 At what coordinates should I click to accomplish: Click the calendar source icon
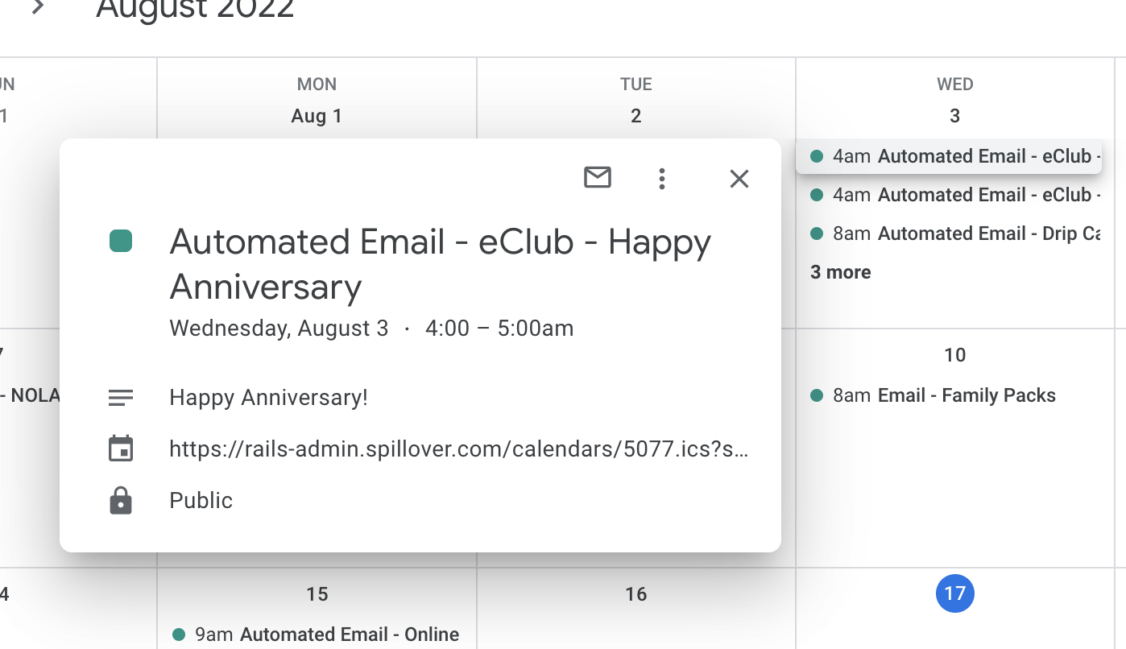121,449
